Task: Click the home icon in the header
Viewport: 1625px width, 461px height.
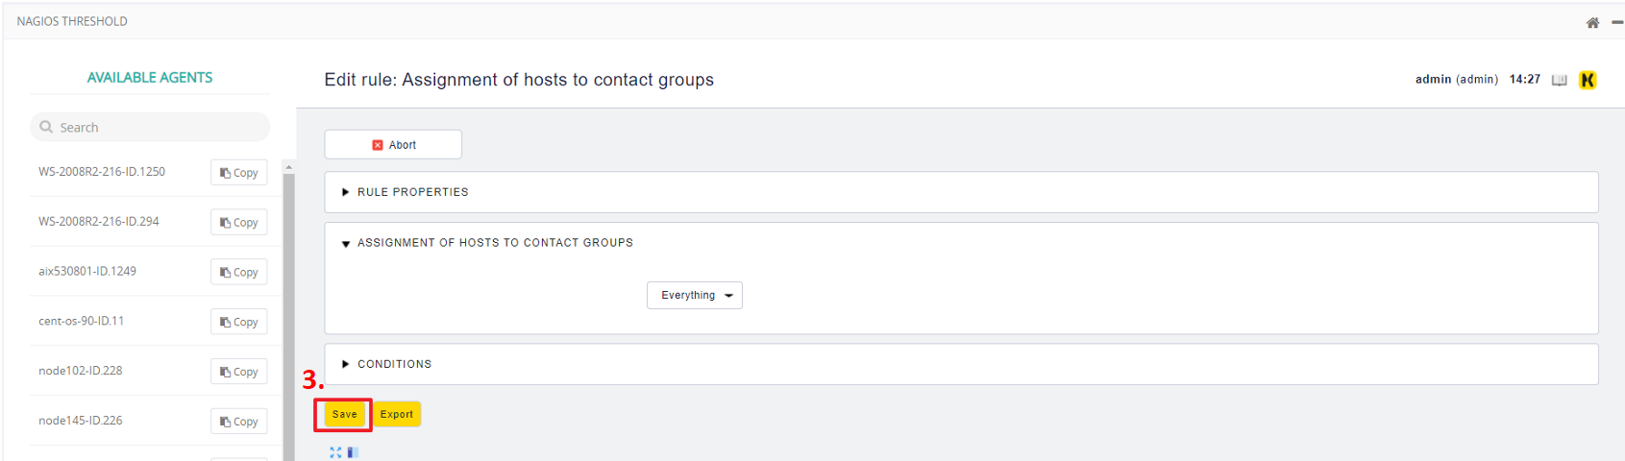Action: [1592, 22]
